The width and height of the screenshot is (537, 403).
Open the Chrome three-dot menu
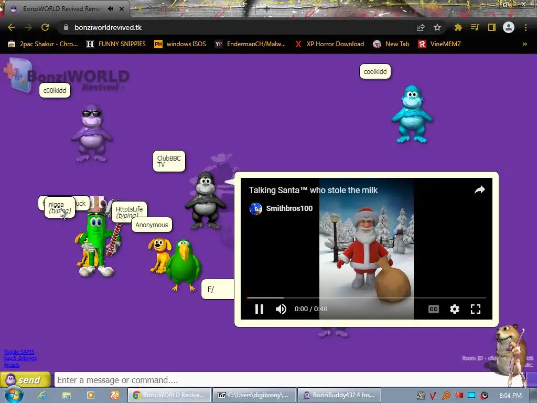click(x=525, y=27)
